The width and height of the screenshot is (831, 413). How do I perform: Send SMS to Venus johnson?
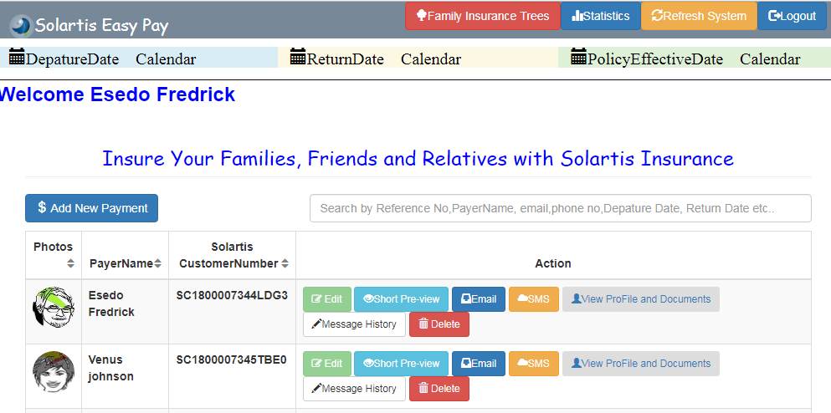coord(534,364)
